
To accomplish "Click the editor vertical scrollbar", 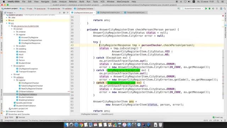I will [223, 74].
